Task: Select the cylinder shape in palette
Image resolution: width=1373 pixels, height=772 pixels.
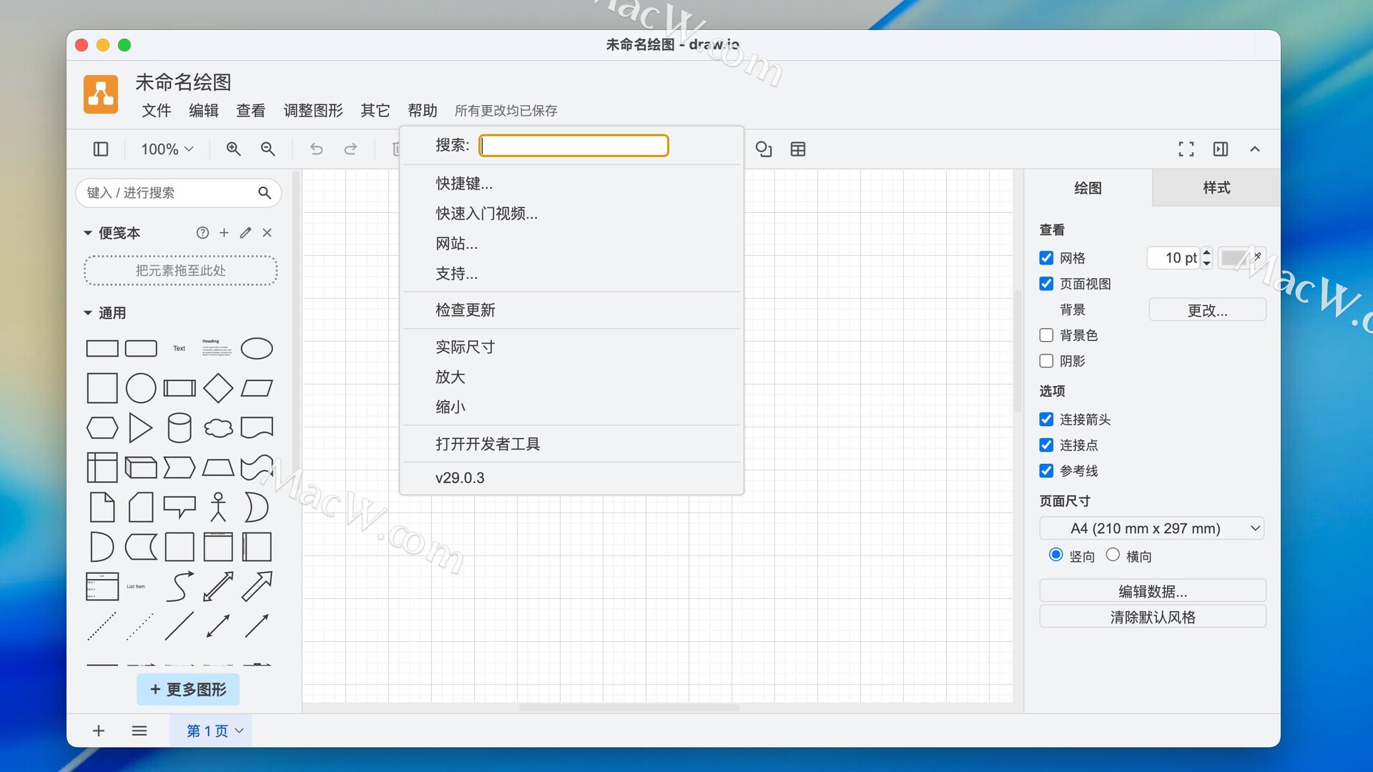Action: [x=179, y=428]
